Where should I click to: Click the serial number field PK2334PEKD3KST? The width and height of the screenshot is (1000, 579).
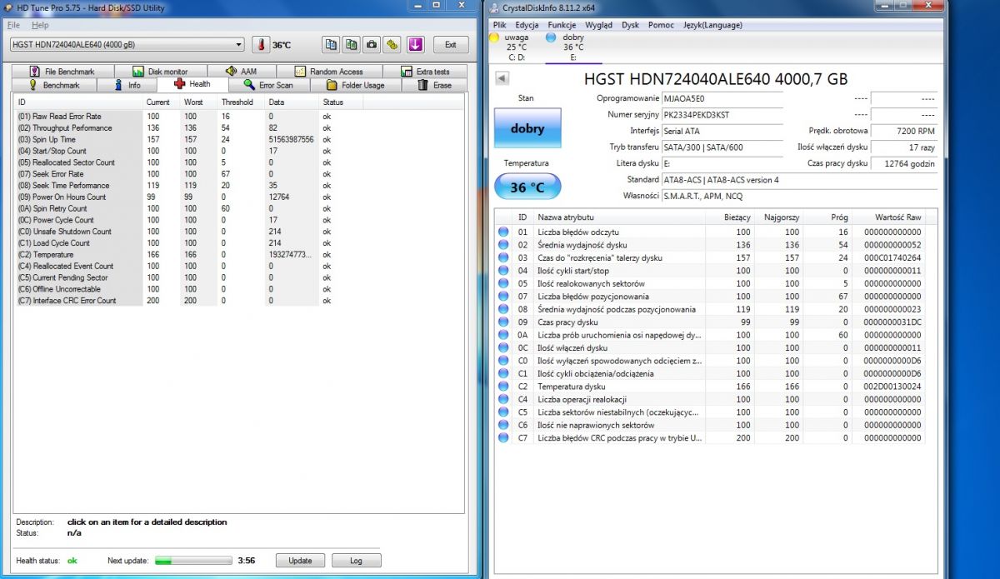[x=722, y=114]
